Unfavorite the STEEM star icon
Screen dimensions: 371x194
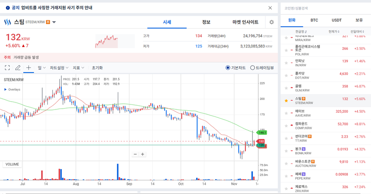pos(287,100)
